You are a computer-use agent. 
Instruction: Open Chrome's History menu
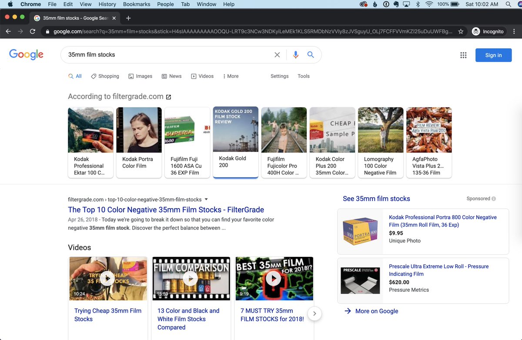[x=107, y=4]
